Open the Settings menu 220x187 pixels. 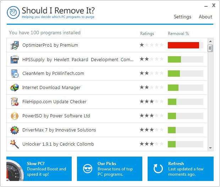click(182, 17)
